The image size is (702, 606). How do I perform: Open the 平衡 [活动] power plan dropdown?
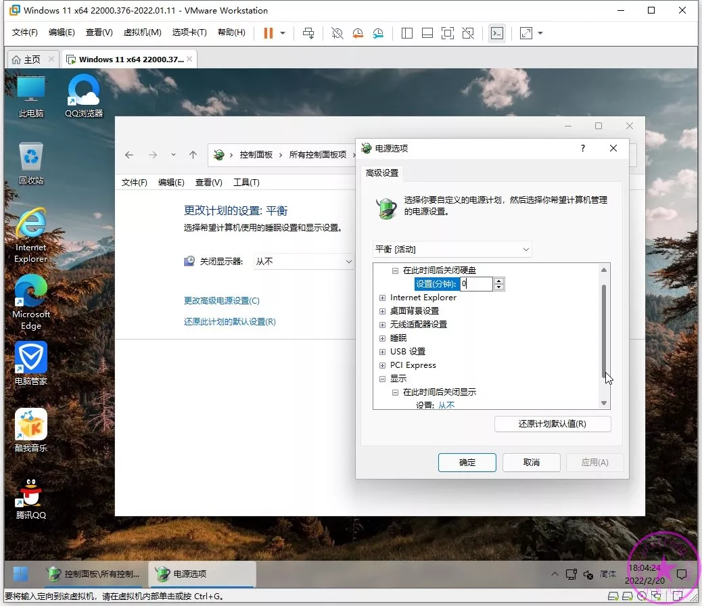pyautogui.click(x=452, y=250)
